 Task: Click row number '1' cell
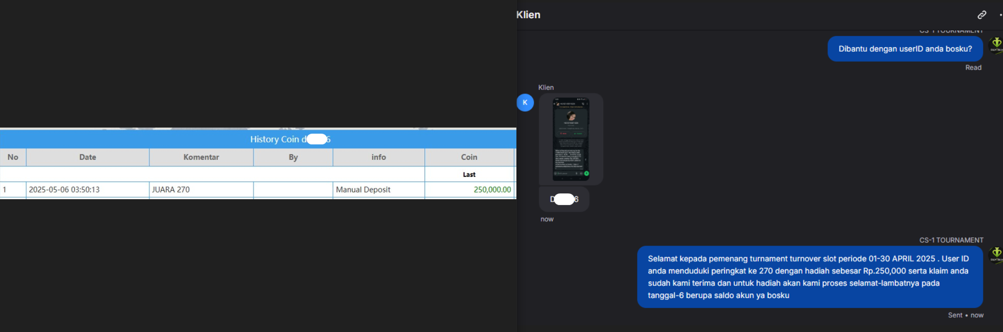click(x=13, y=190)
